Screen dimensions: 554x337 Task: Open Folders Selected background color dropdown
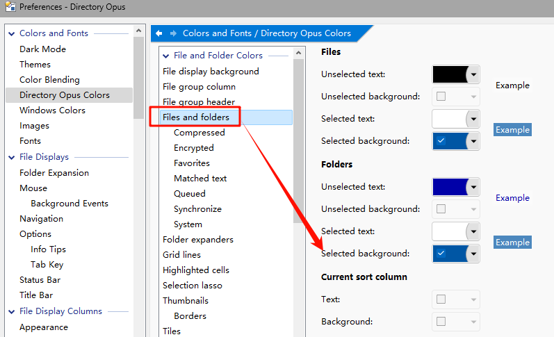point(473,254)
